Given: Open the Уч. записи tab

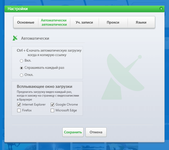Looking at the screenshot, I should coord(84,22).
